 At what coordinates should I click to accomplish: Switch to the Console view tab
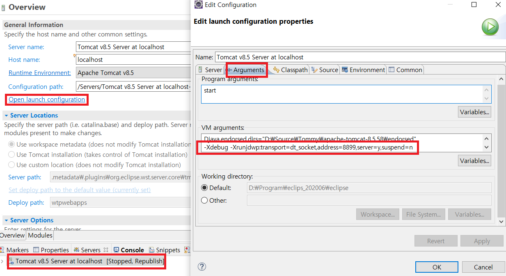coord(129,250)
